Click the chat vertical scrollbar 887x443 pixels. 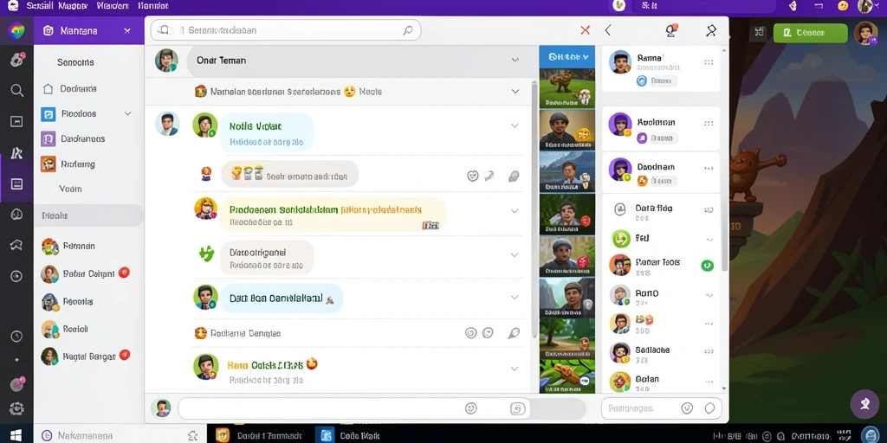[x=534, y=209]
